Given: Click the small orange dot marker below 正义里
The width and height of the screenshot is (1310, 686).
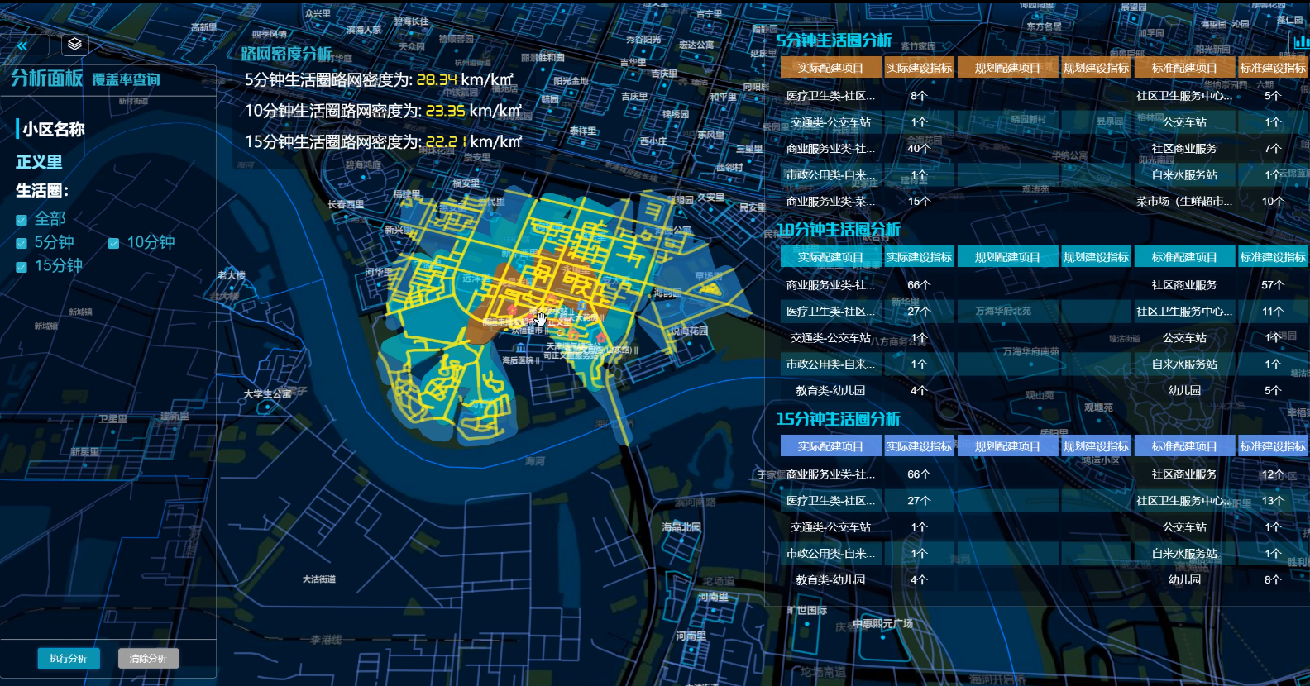Looking at the screenshot, I should pyautogui.click(x=559, y=332).
